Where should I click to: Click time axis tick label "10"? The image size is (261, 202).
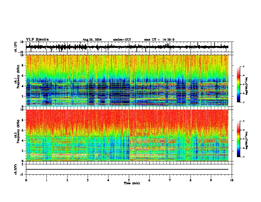pyautogui.click(x=232, y=180)
